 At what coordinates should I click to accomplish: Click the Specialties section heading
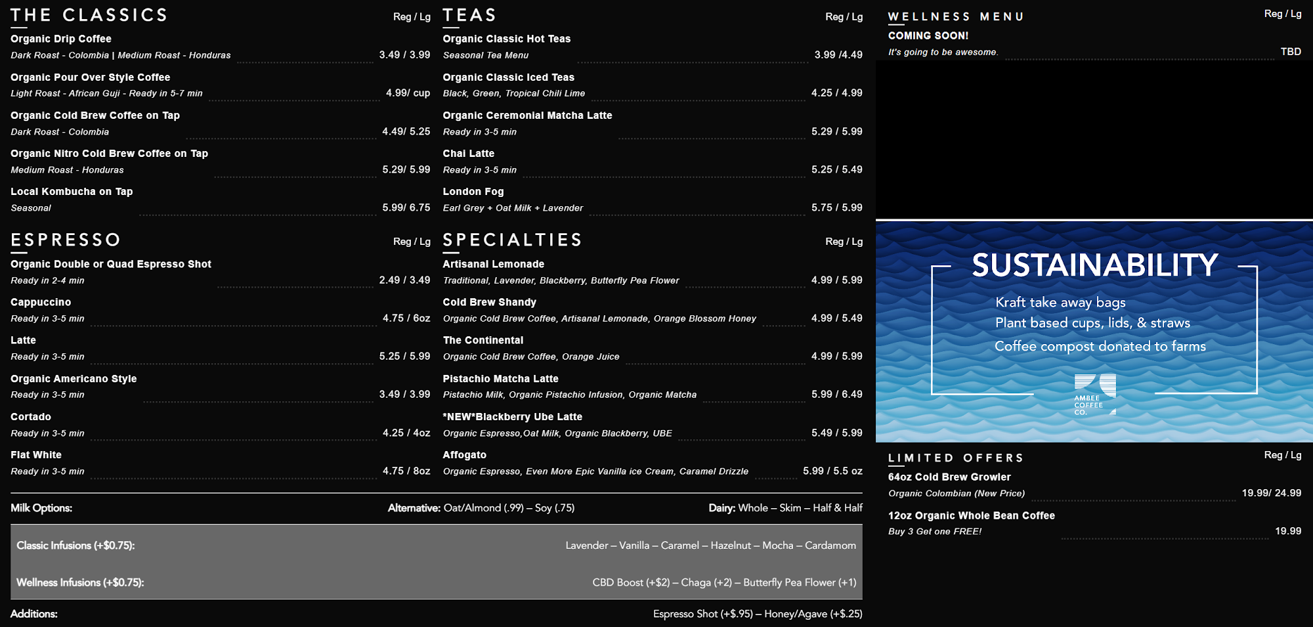512,240
